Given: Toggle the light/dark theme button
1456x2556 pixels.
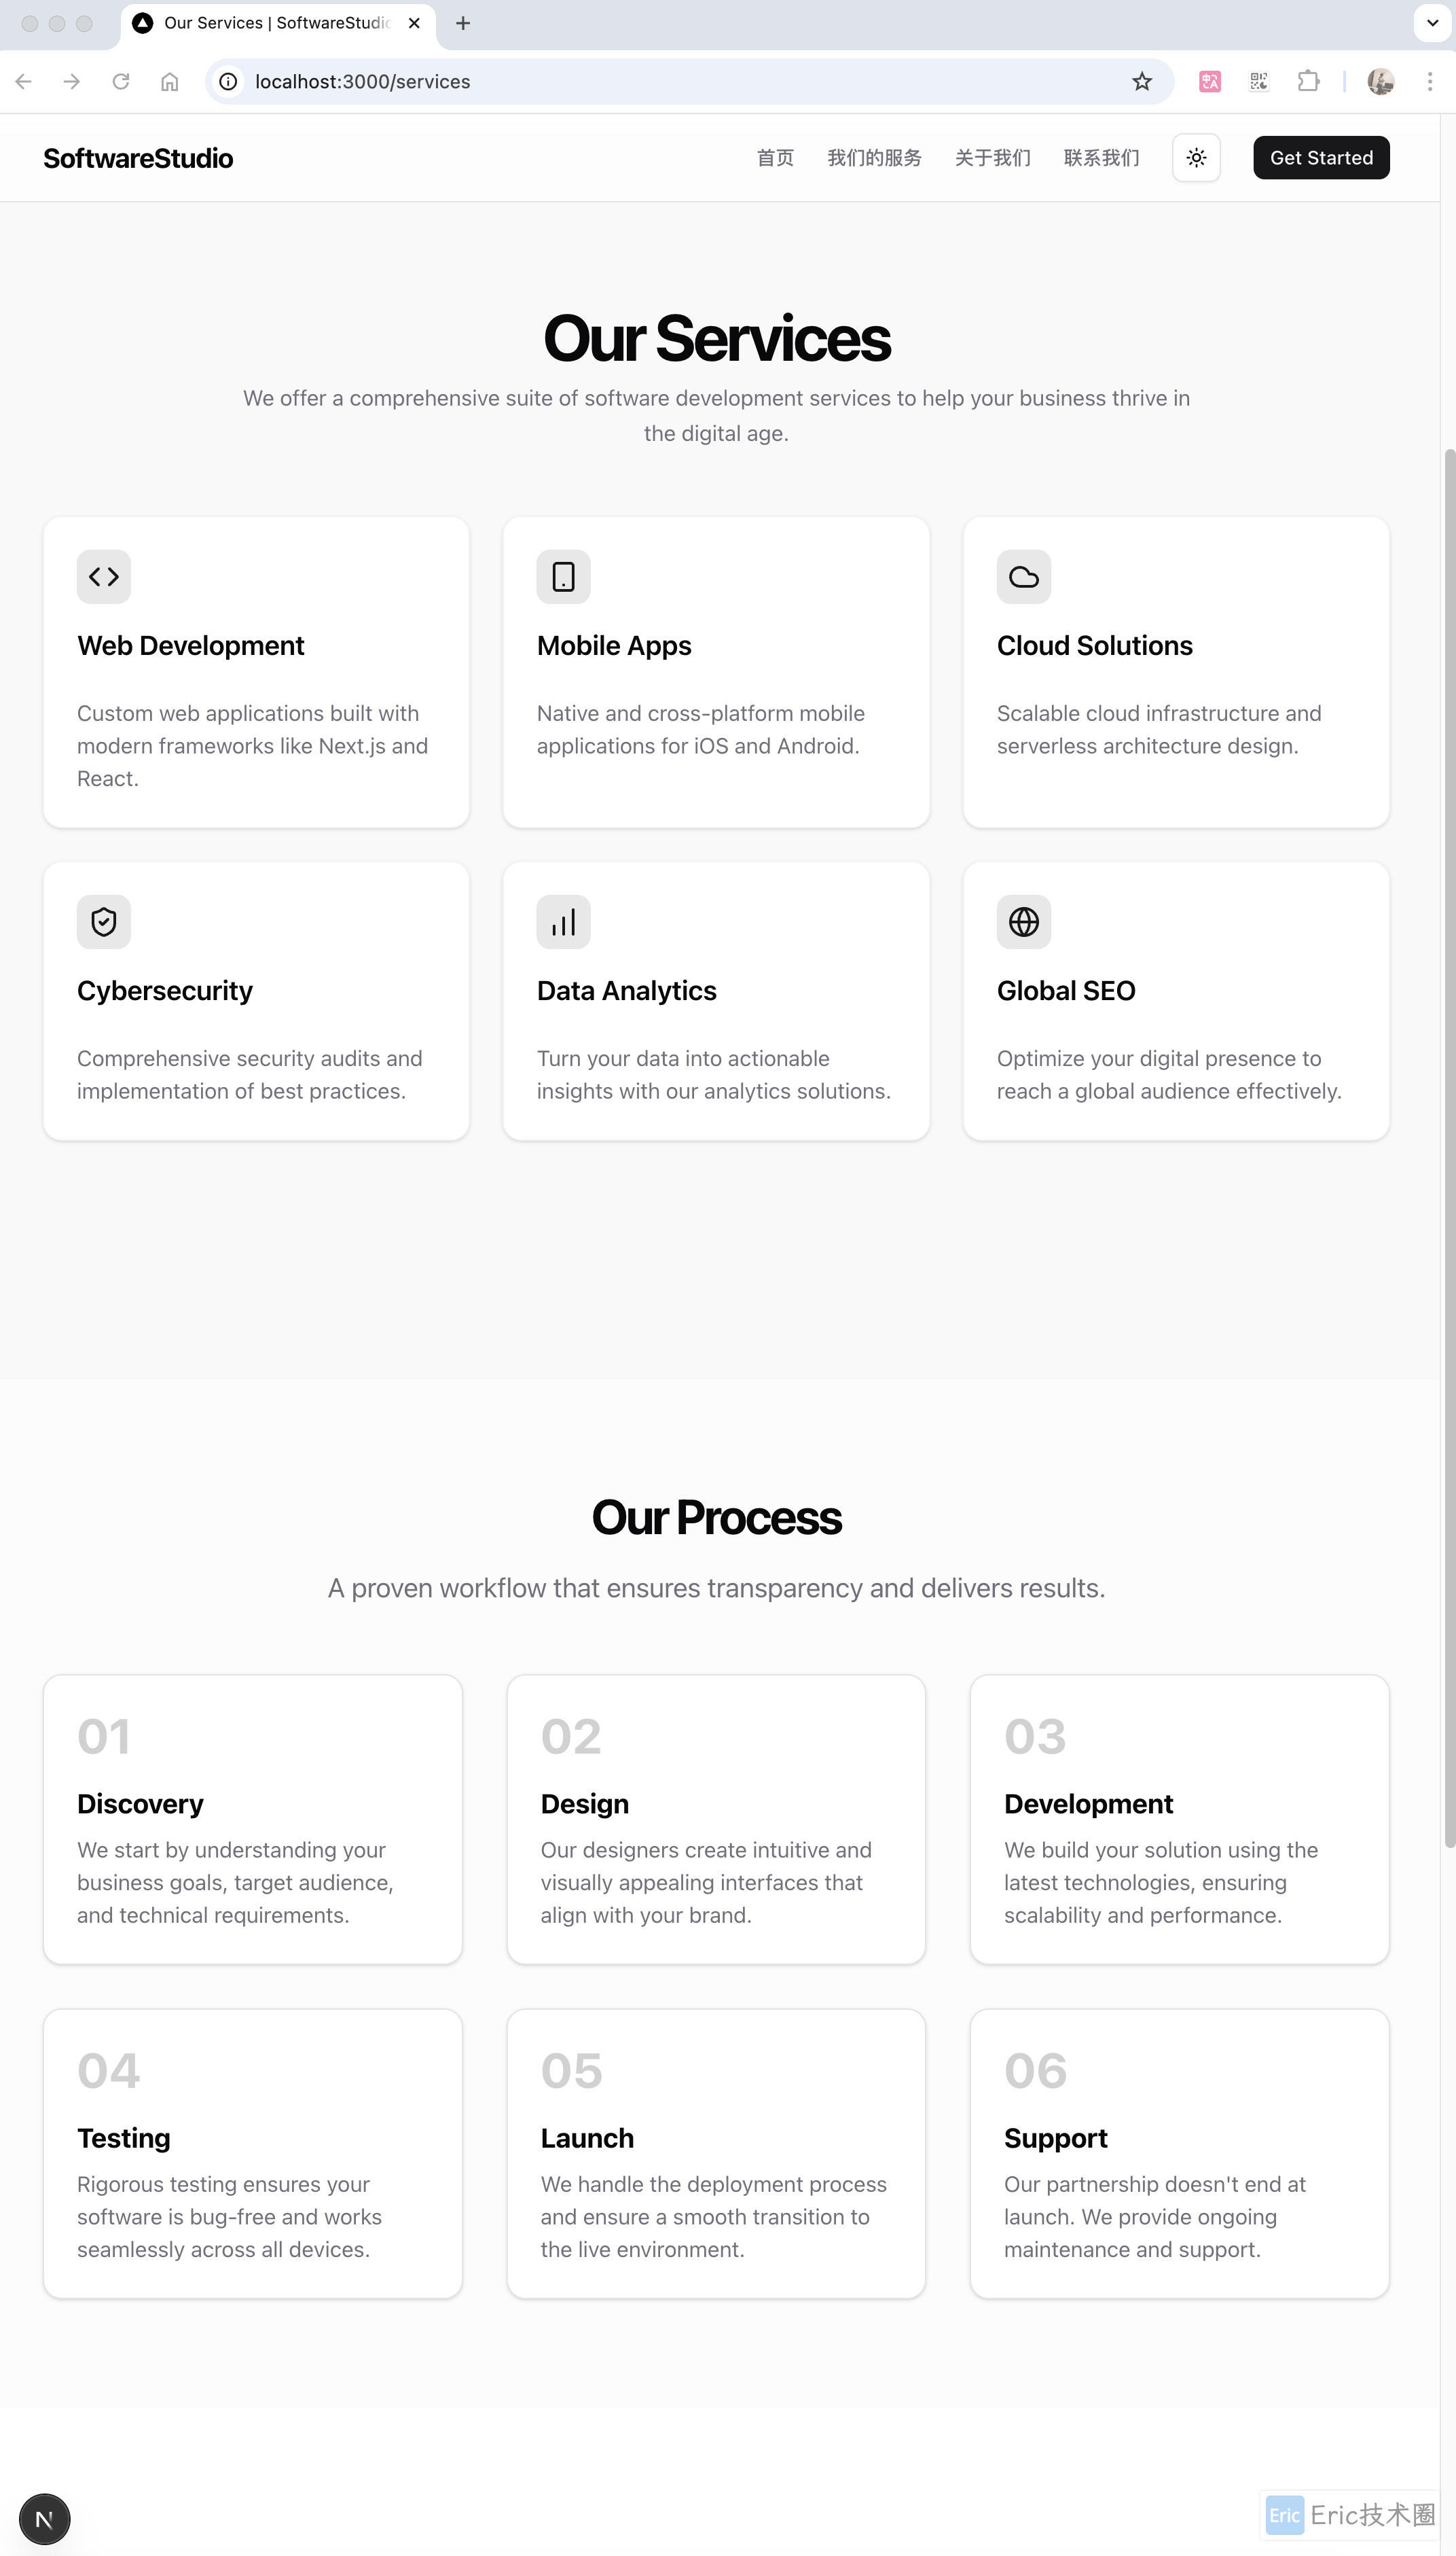Looking at the screenshot, I should coord(1196,158).
